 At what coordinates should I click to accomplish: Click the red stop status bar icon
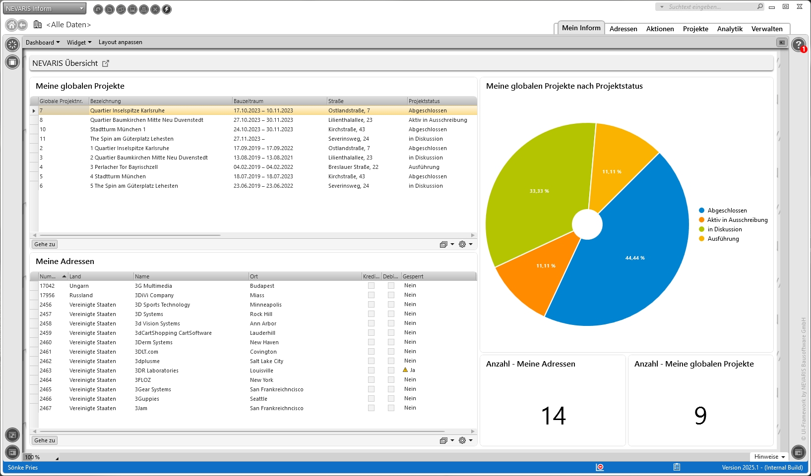(600, 467)
